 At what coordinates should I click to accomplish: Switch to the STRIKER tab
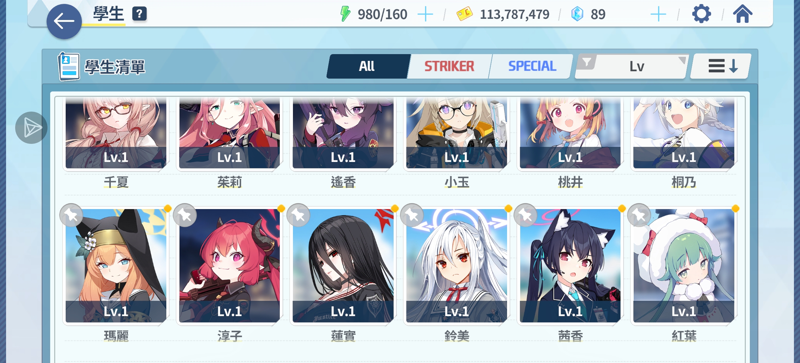pyautogui.click(x=449, y=66)
